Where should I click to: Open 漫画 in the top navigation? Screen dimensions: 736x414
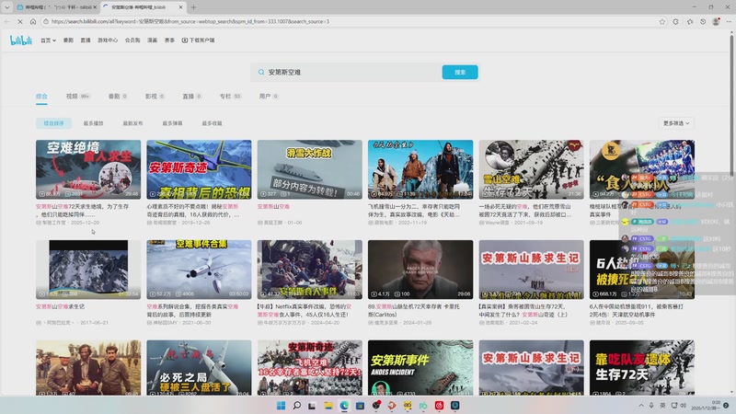pos(153,40)
